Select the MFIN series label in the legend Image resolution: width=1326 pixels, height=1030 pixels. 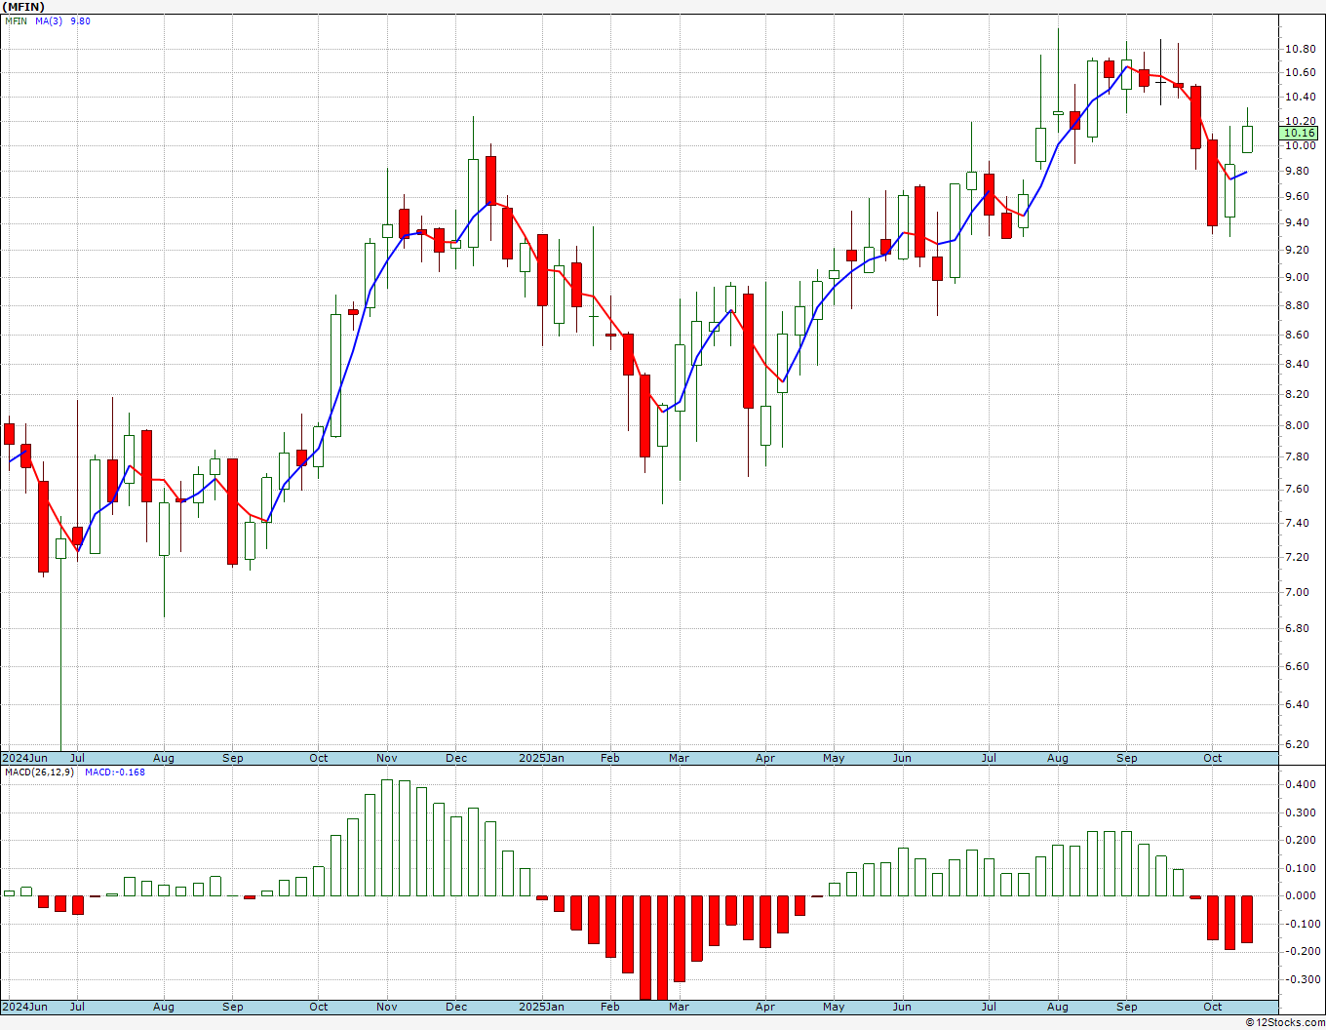click(16, 21)
